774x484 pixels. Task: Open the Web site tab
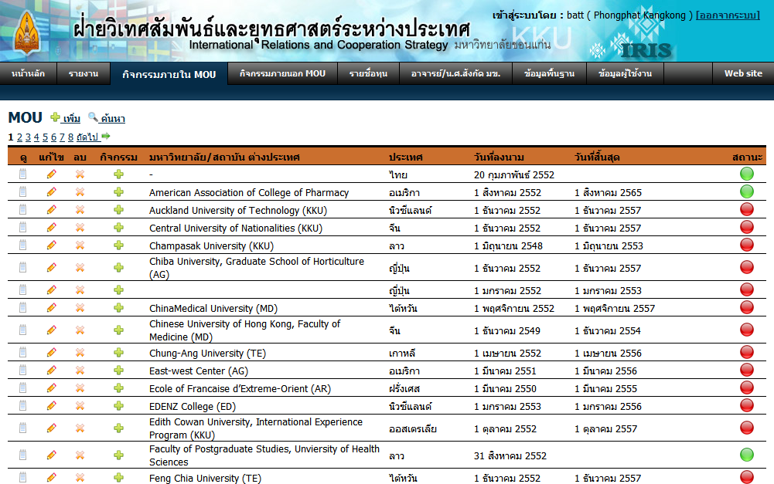743,73
